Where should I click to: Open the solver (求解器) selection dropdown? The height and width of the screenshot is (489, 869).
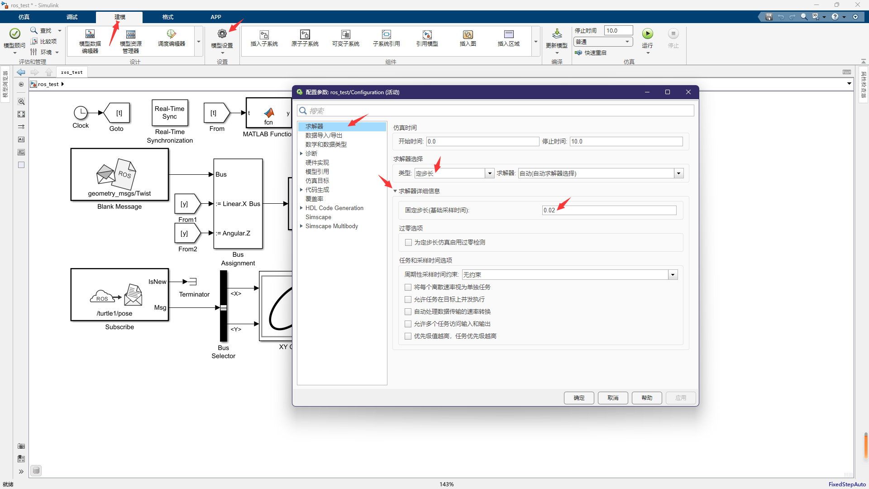pos(678,173)
